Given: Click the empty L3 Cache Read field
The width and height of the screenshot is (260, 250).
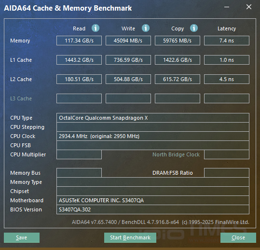Looking at the screenshot, I should pos(79,98).
